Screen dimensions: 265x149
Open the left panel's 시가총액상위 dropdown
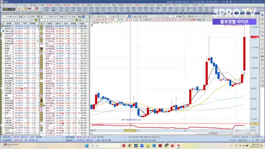pyautogui.click(x=12, y=17)
